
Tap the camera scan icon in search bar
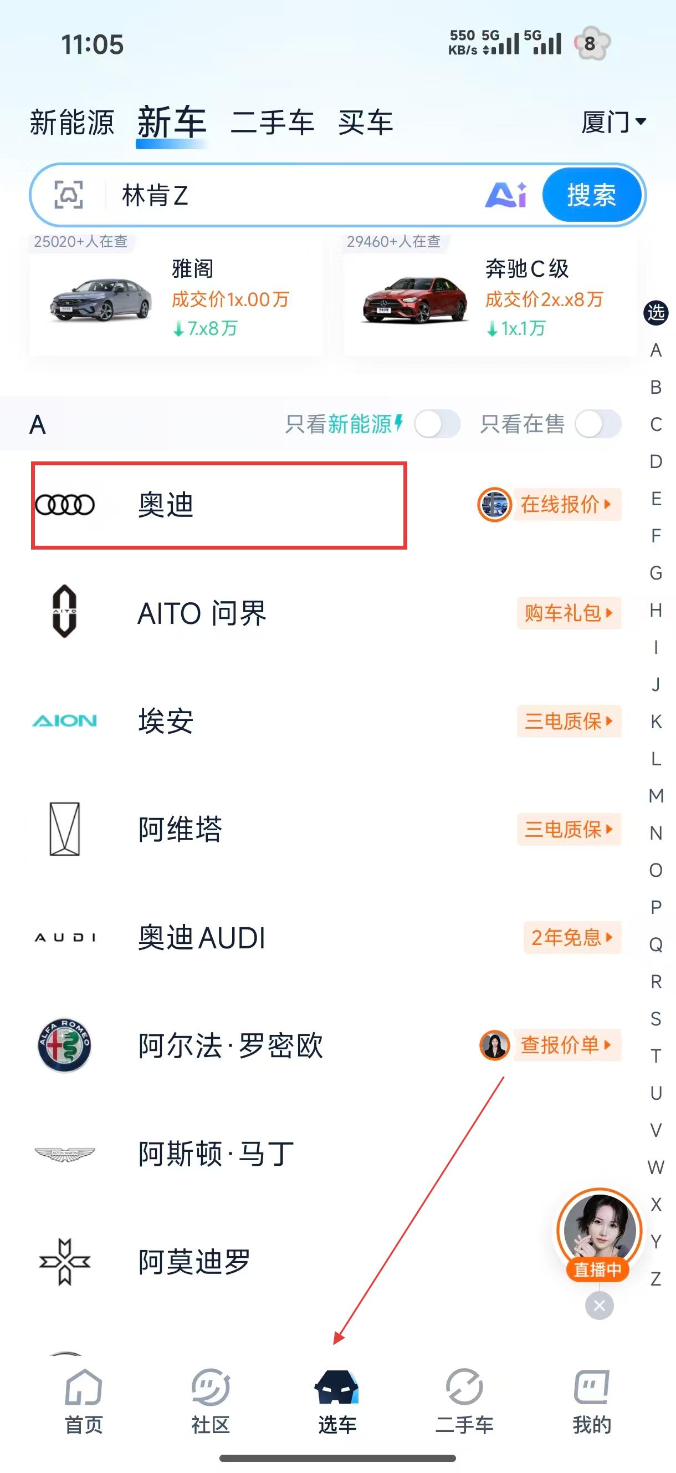69,195
